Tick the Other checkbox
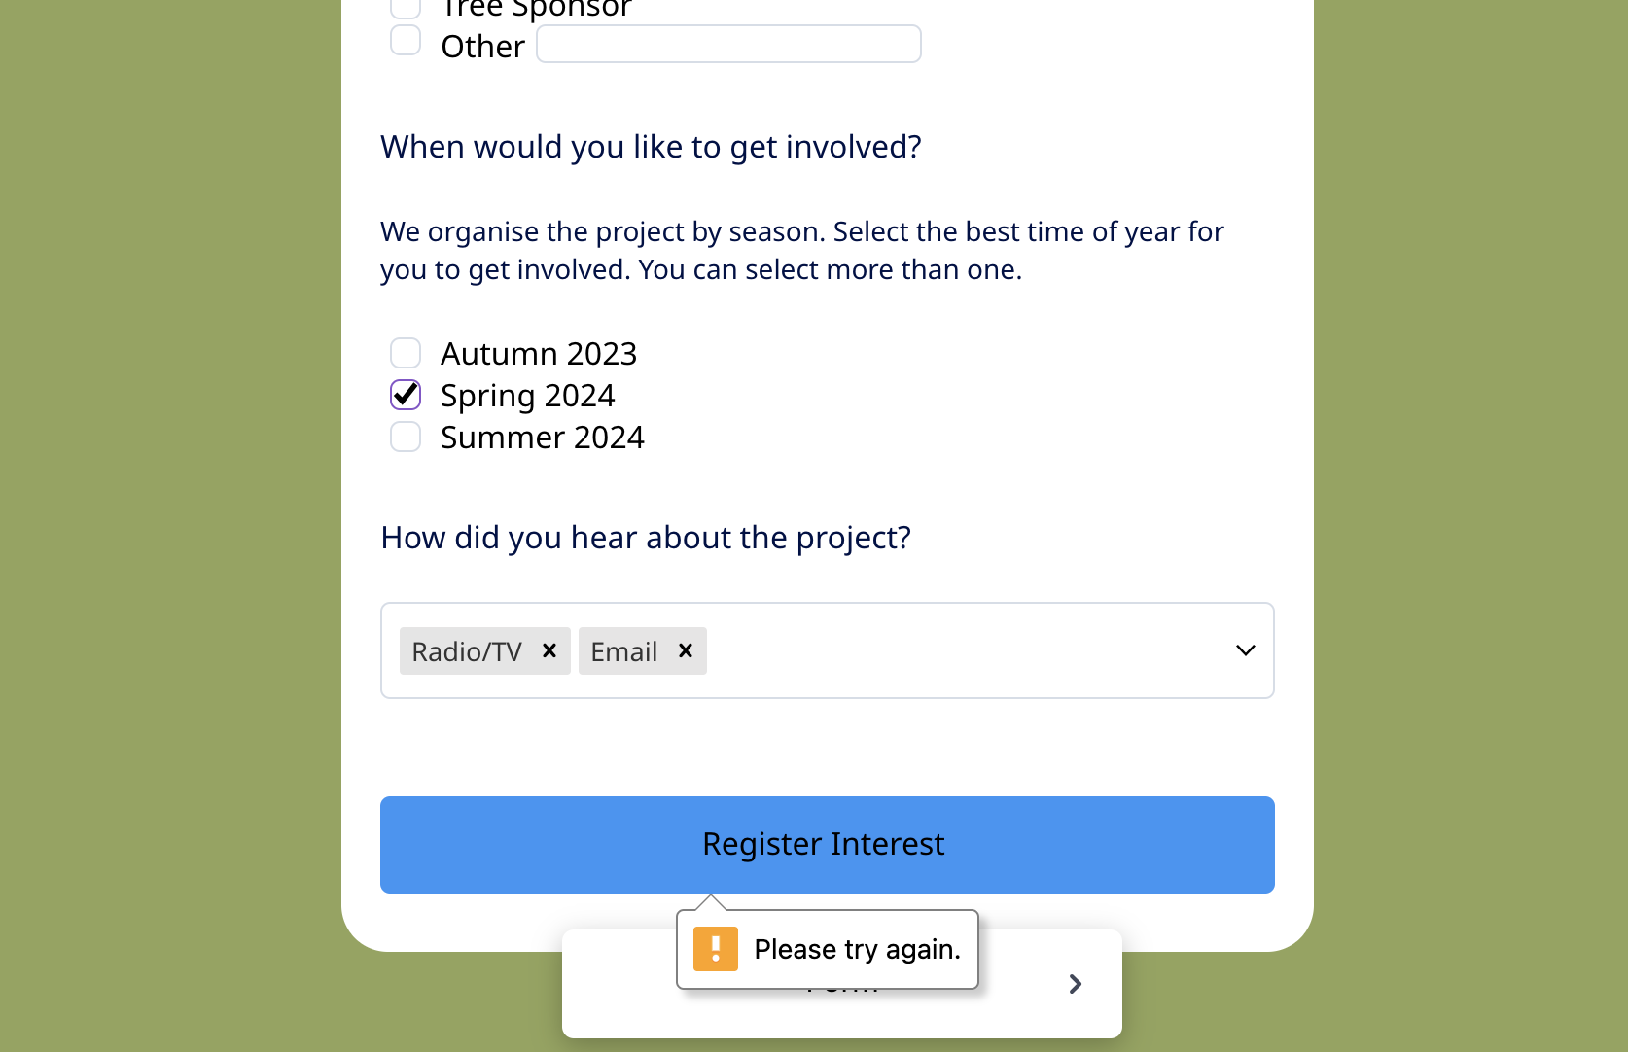 [x=406, y=41]
